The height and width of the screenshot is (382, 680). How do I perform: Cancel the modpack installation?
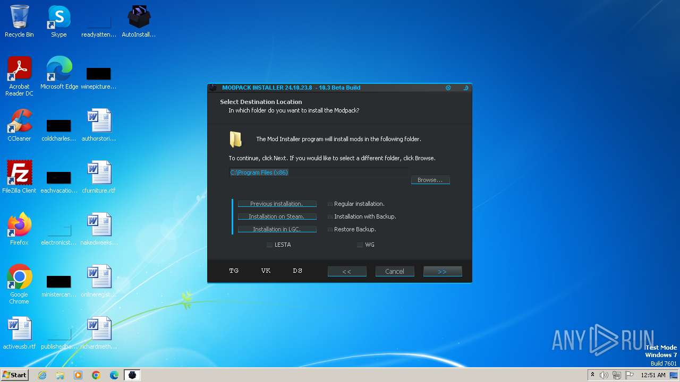(x=395, y=271)
